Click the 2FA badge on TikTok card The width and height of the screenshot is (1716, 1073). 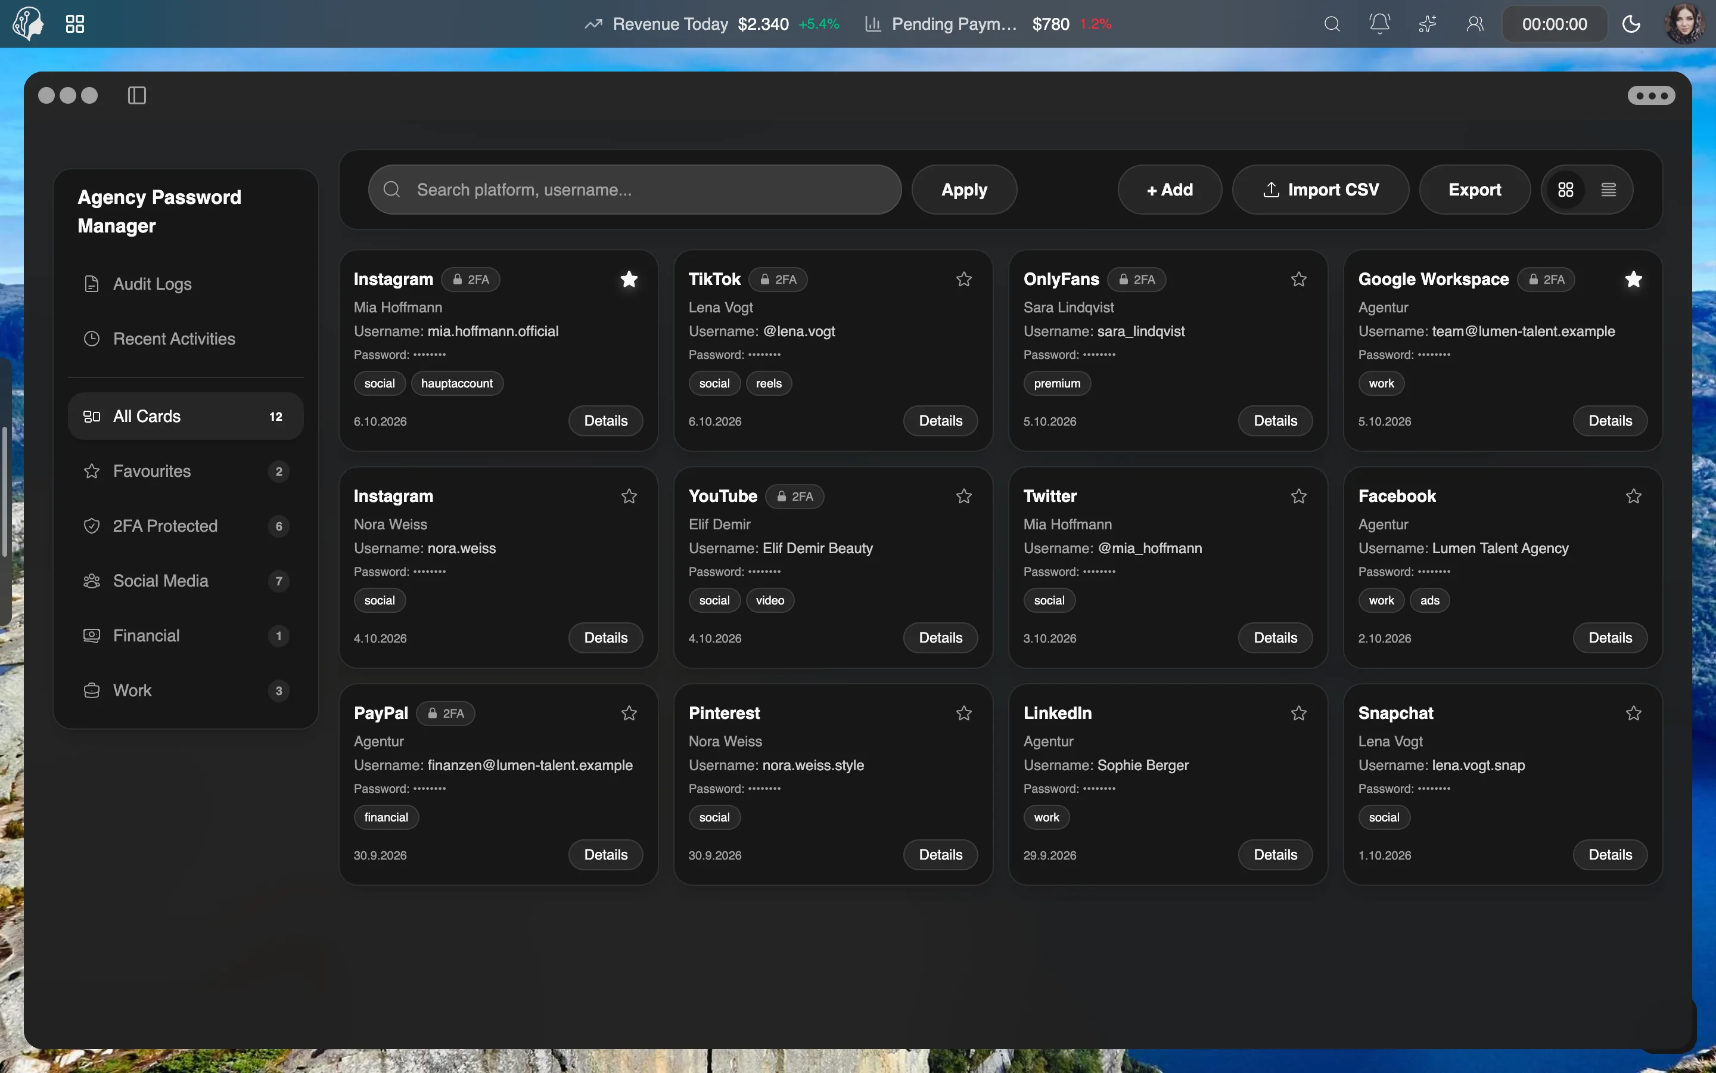tap(778, 280)
